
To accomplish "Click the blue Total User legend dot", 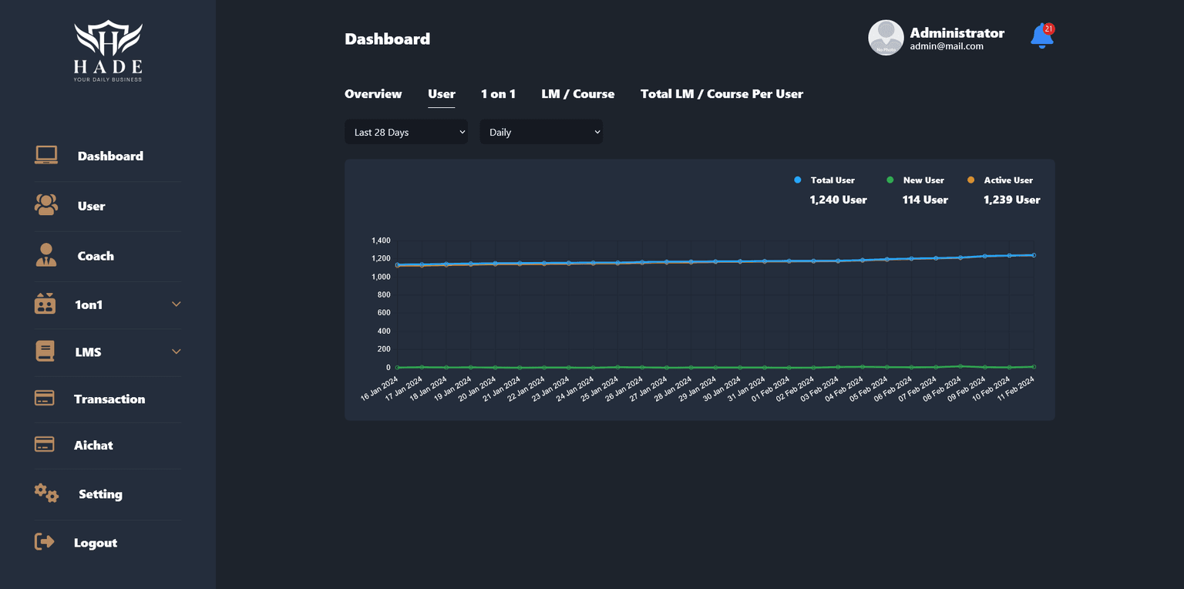I will pyautogui.click(x=797, y=180).
